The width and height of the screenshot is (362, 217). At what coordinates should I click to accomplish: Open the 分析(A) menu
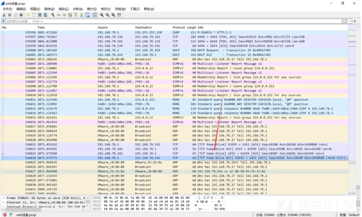[x=78, y=9]
